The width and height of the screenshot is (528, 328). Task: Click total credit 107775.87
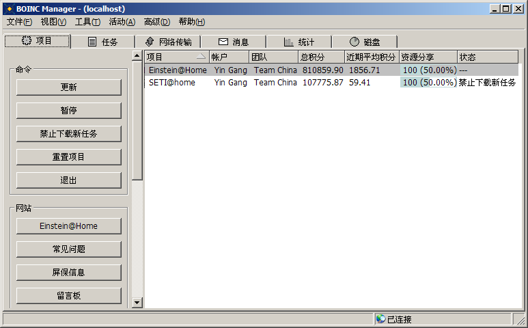(x=322, y=83)
